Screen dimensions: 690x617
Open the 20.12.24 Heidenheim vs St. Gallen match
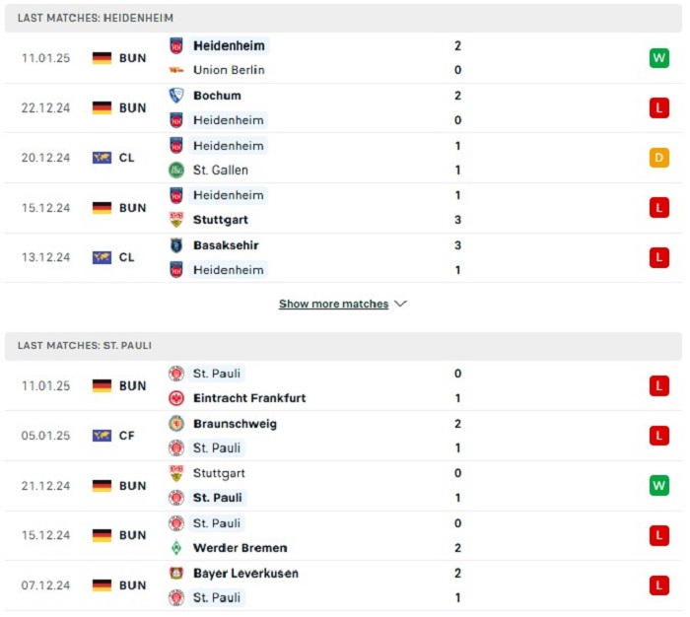tap(343, 158)
